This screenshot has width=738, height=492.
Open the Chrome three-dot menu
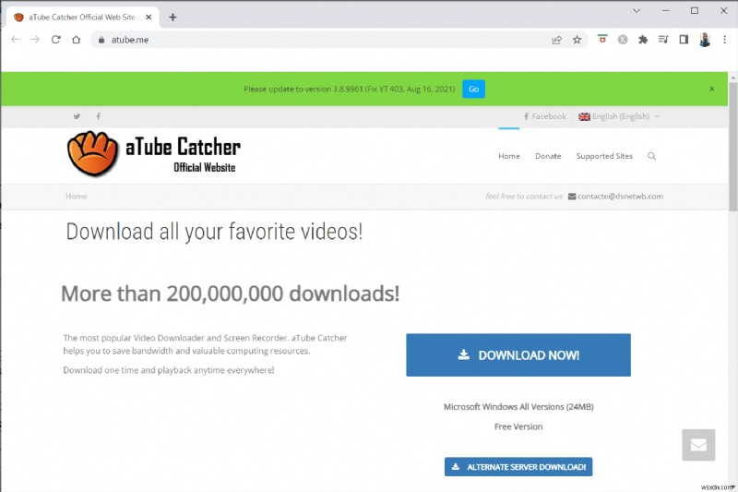coord(725,40)
